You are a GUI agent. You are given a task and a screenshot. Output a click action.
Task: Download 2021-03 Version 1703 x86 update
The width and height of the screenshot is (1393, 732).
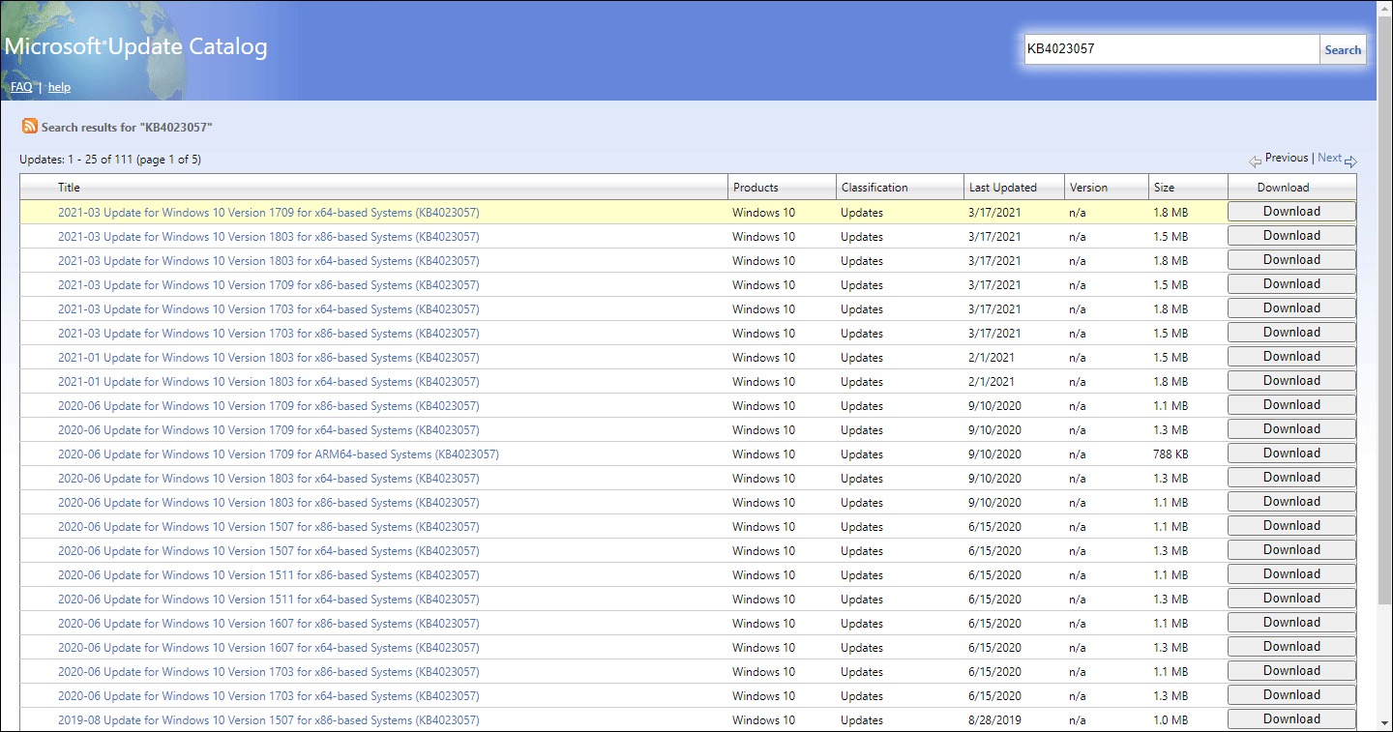[x=1291, y=333]
